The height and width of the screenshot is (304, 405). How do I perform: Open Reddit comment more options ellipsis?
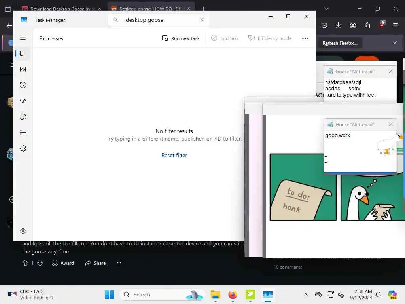(x=119, y=263)
